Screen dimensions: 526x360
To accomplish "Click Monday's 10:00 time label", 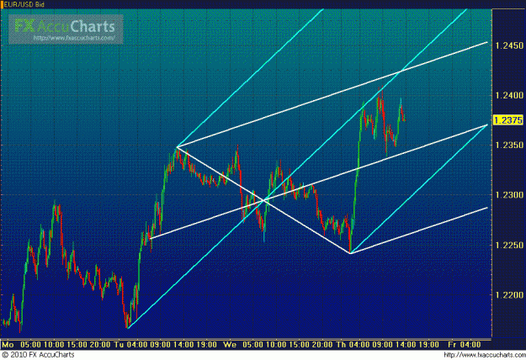I will coord(54,345).
